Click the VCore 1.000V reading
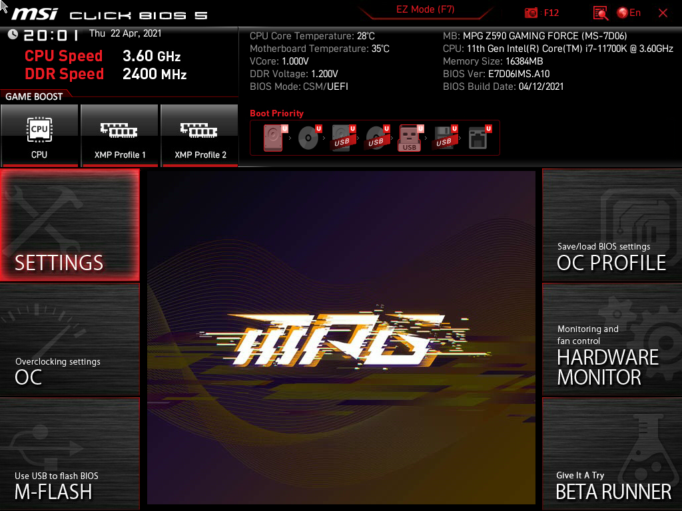Image resolution: width=682 pixels, height=511 pixels. [279, 61]
